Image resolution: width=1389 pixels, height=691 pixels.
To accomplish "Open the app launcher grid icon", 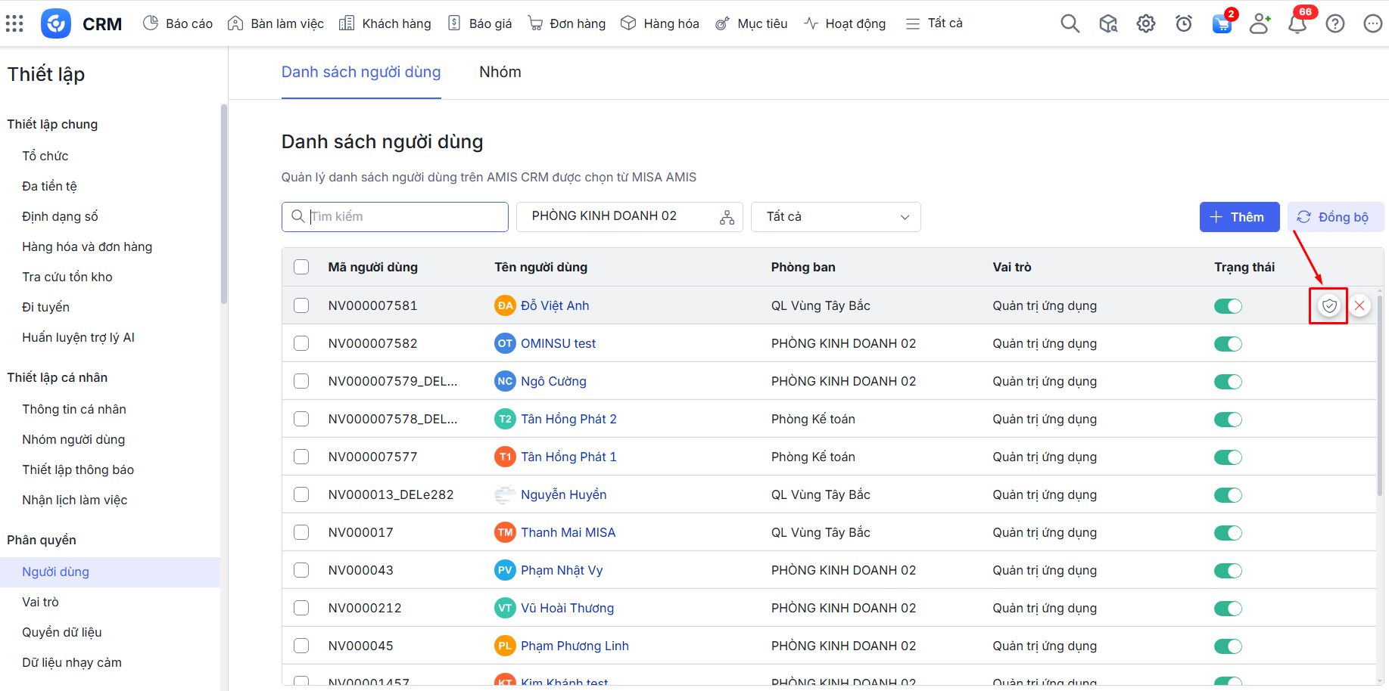I will coord(14,23).
